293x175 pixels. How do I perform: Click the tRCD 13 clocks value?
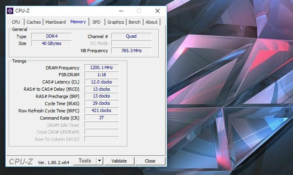(x=101, y=89)
